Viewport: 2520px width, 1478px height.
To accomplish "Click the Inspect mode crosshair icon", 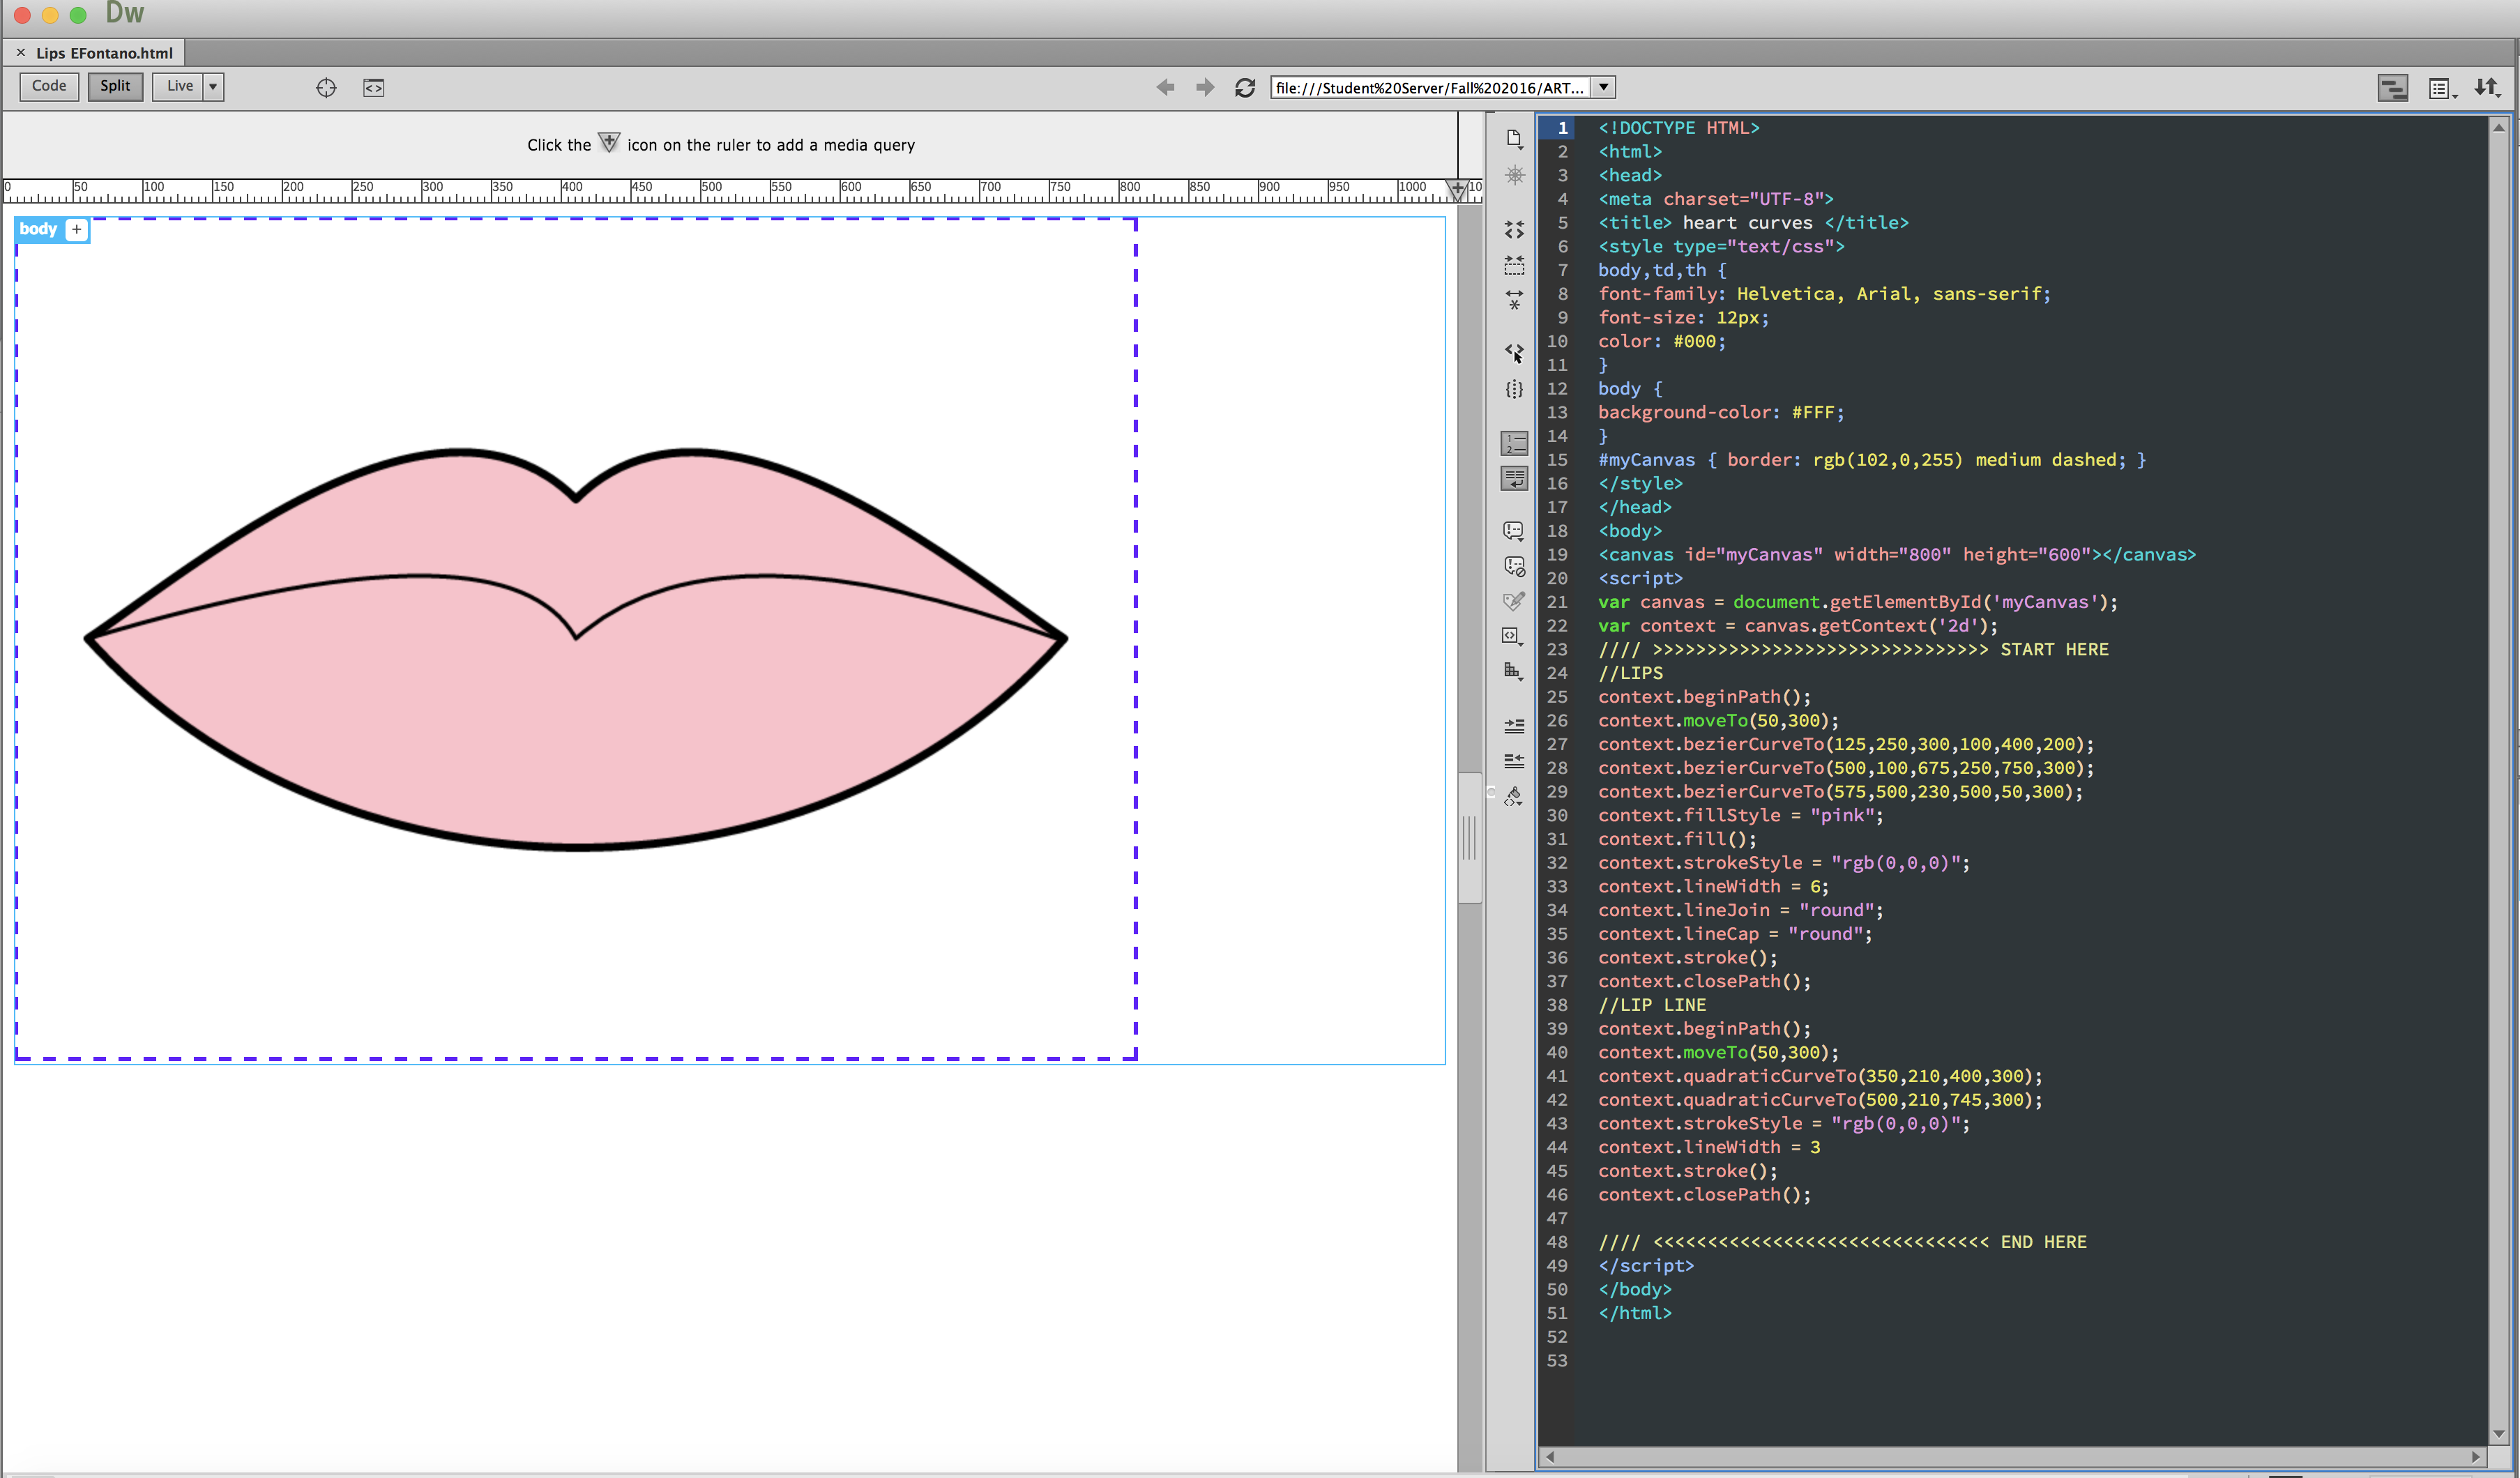I will pyautogui.click(x=326, y=88).
